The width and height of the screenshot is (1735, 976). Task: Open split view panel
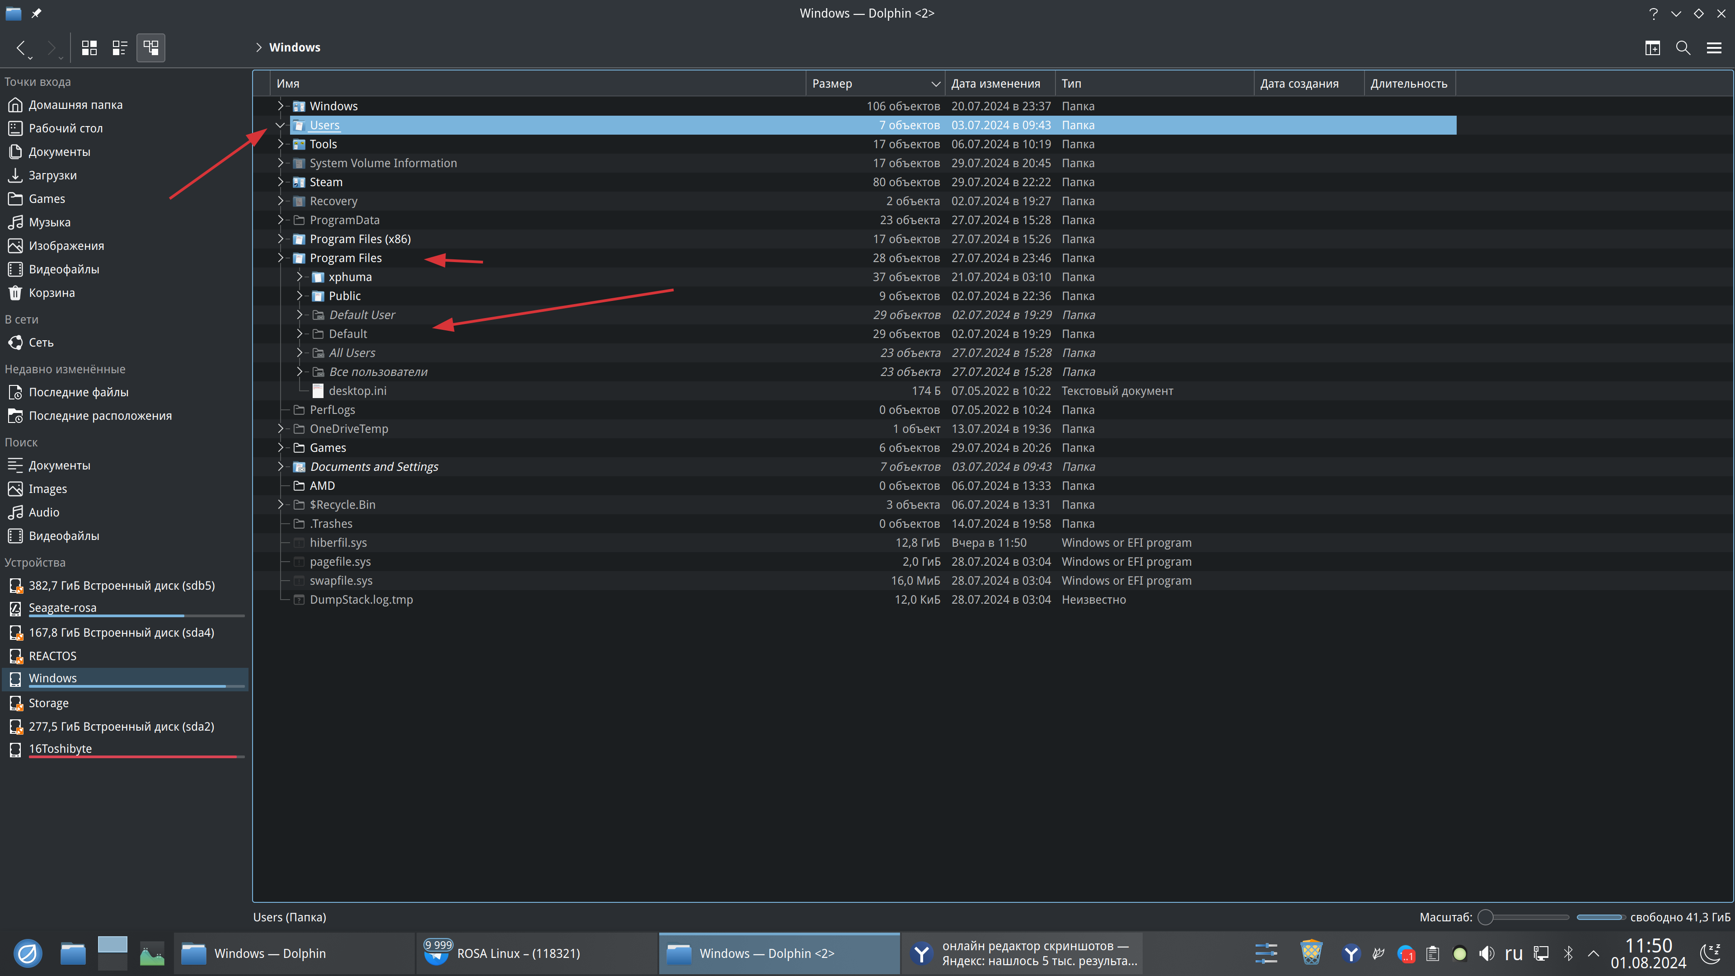tap(1652, 48)
